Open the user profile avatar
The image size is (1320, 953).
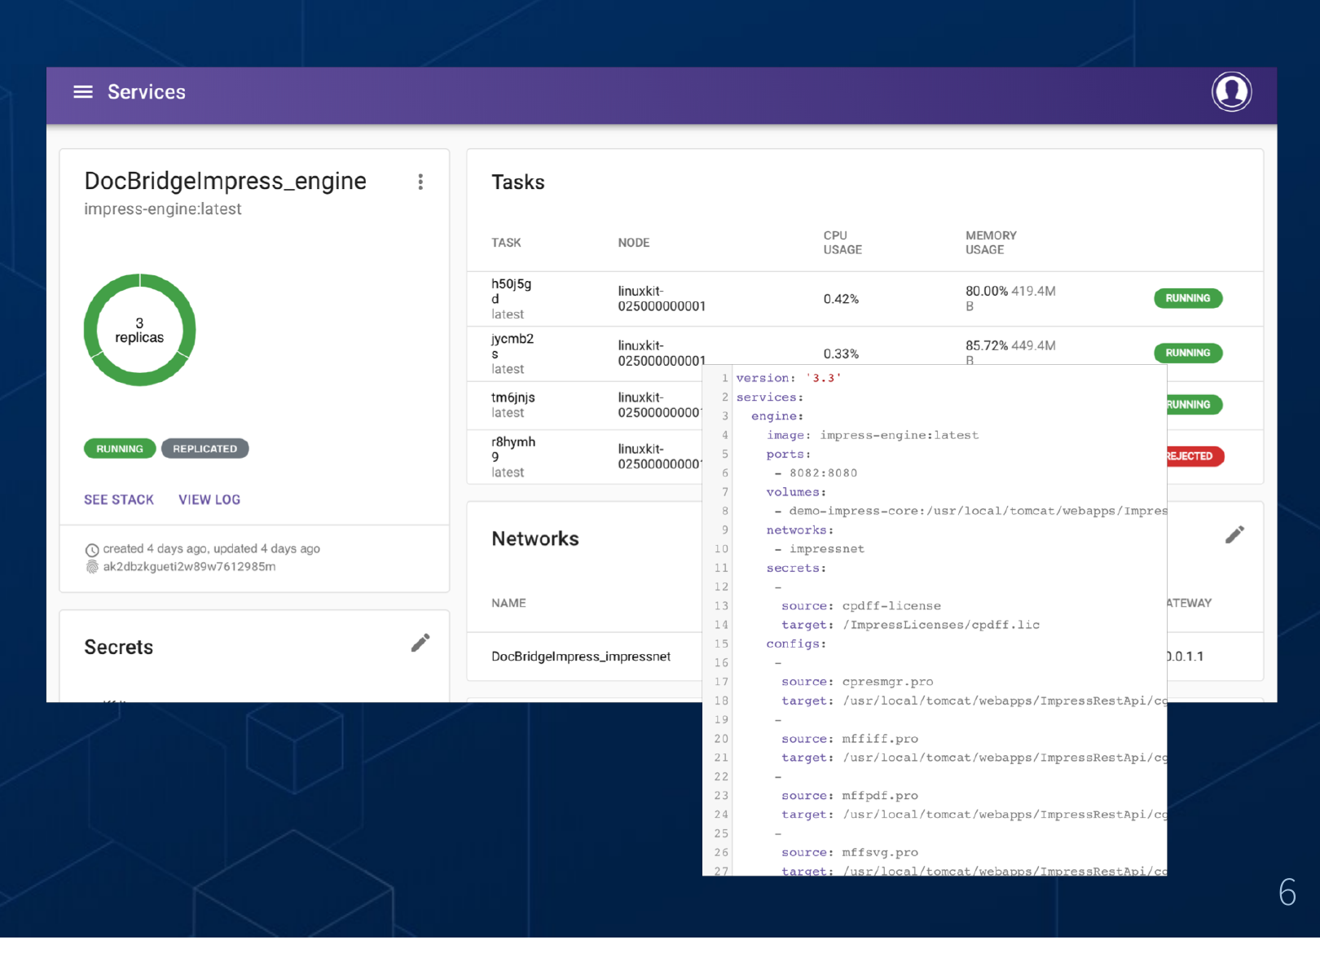tap(1231, 91)
